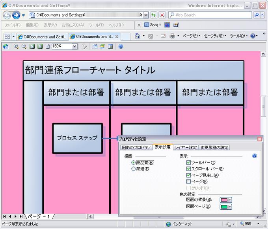Check the ページ(P) checkbox
This screenshot has width=268, height=229.
tap(188, 181)
